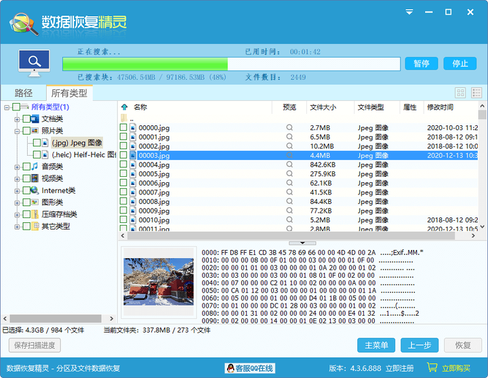Screen dimensions: 488x378
Task: Click the film strip video category icon
Action: tap(35, 178)
